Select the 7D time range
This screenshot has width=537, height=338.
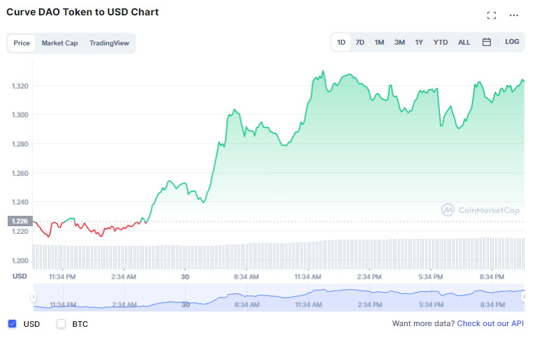(x=360, y=42)
